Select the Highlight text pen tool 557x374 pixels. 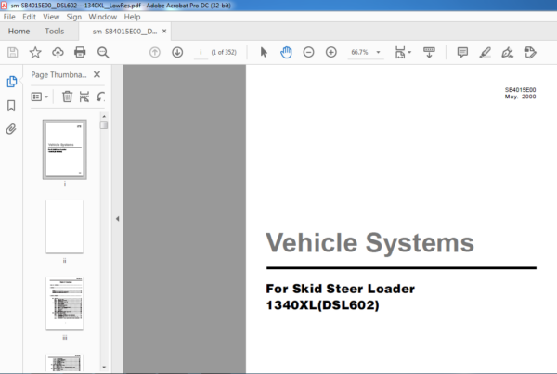click(x=485, y=53)
